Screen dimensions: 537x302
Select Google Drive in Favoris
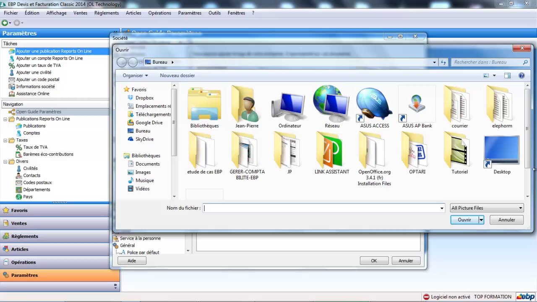click(x=149, y=122)
